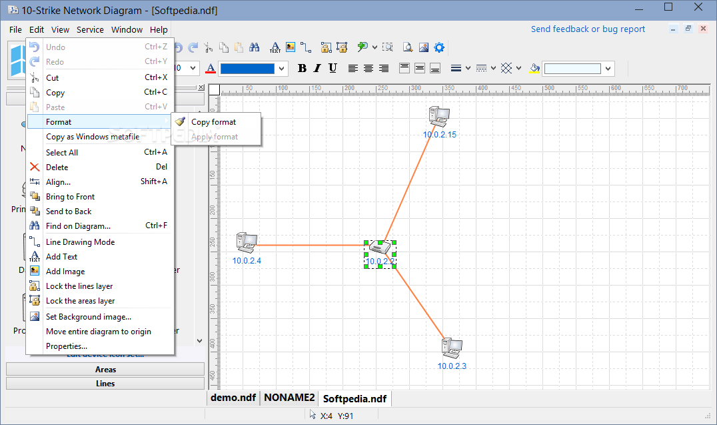Click the Lock areas layer toolbar icon

[x=342, y=47]
